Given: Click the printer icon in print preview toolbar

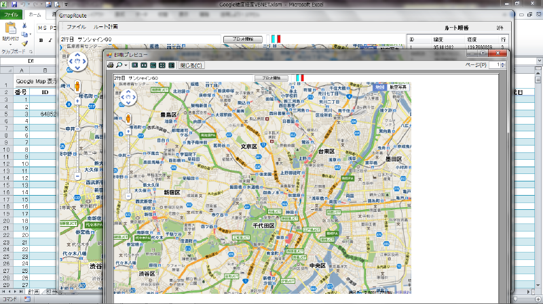Looking at the screenshot, I should point(109,65).
